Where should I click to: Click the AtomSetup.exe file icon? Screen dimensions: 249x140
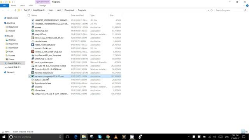tap(33, 31)
